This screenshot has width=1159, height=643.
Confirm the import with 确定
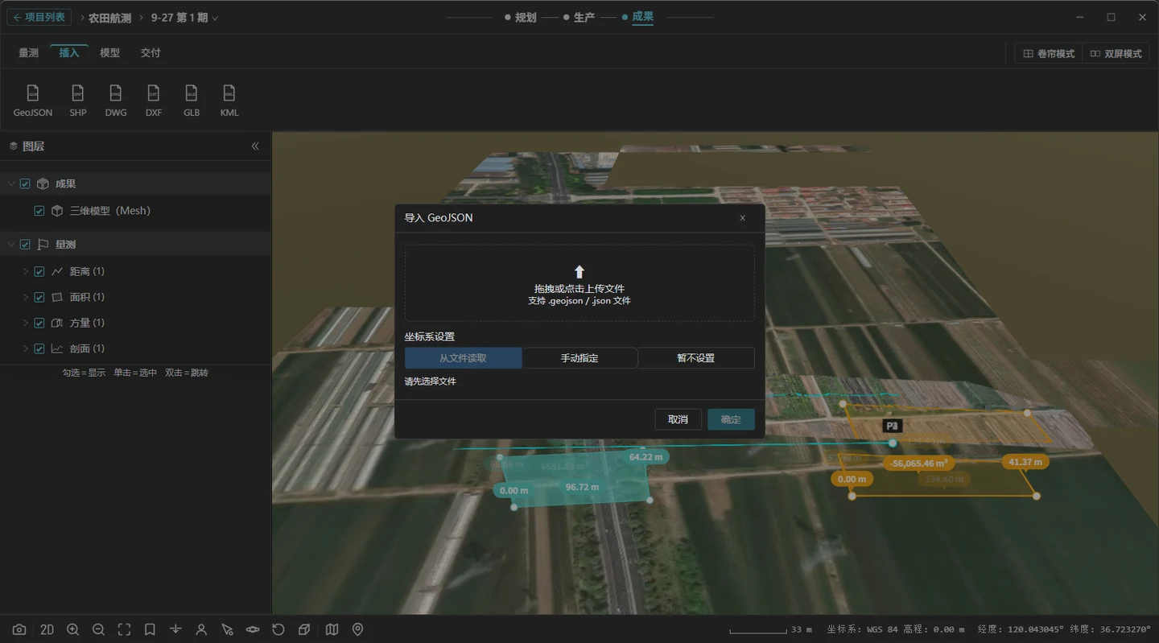coord(731,419)
